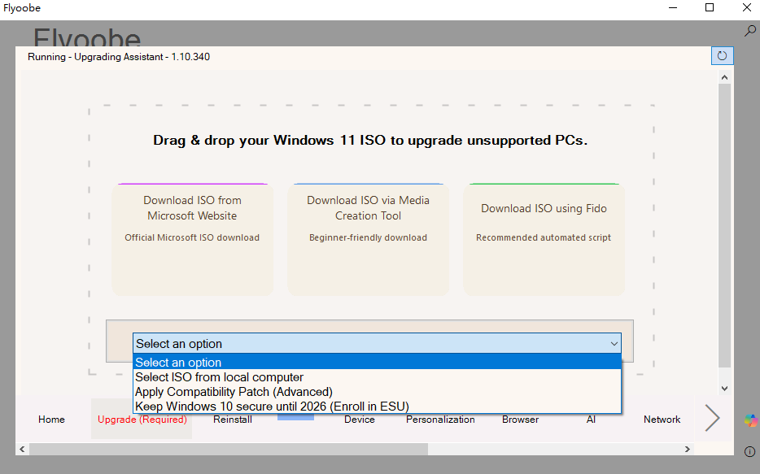The width and height of the screenshot is (760, 474).
Task: Click the vertical scrollbar thumb
Action: (724, 225)
